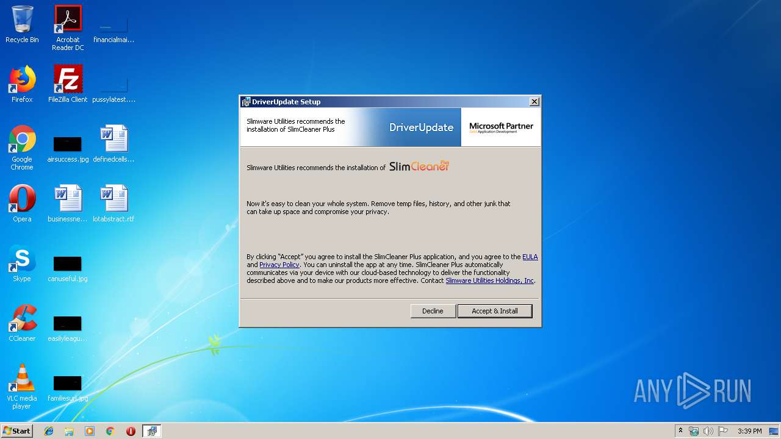Open the CCleaner desktop shortcut
Image resolution: width=781 pixels, height=439 pixels.
[22, 323]
